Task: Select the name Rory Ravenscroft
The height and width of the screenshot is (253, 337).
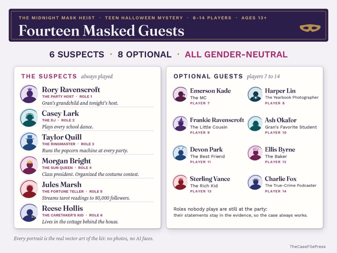Action: pyautogui.click(x=71, y=90)
